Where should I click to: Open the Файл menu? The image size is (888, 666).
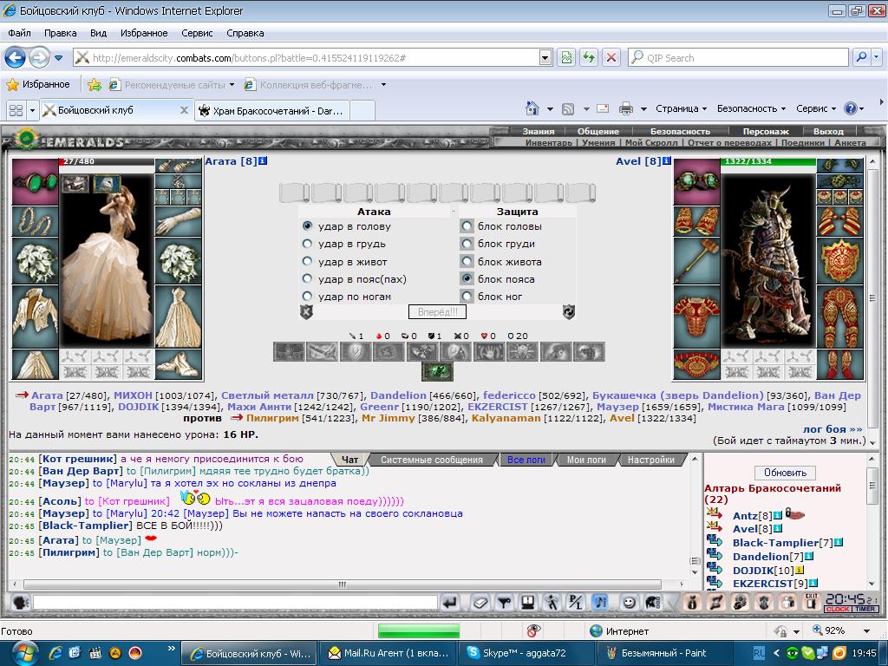19,33
